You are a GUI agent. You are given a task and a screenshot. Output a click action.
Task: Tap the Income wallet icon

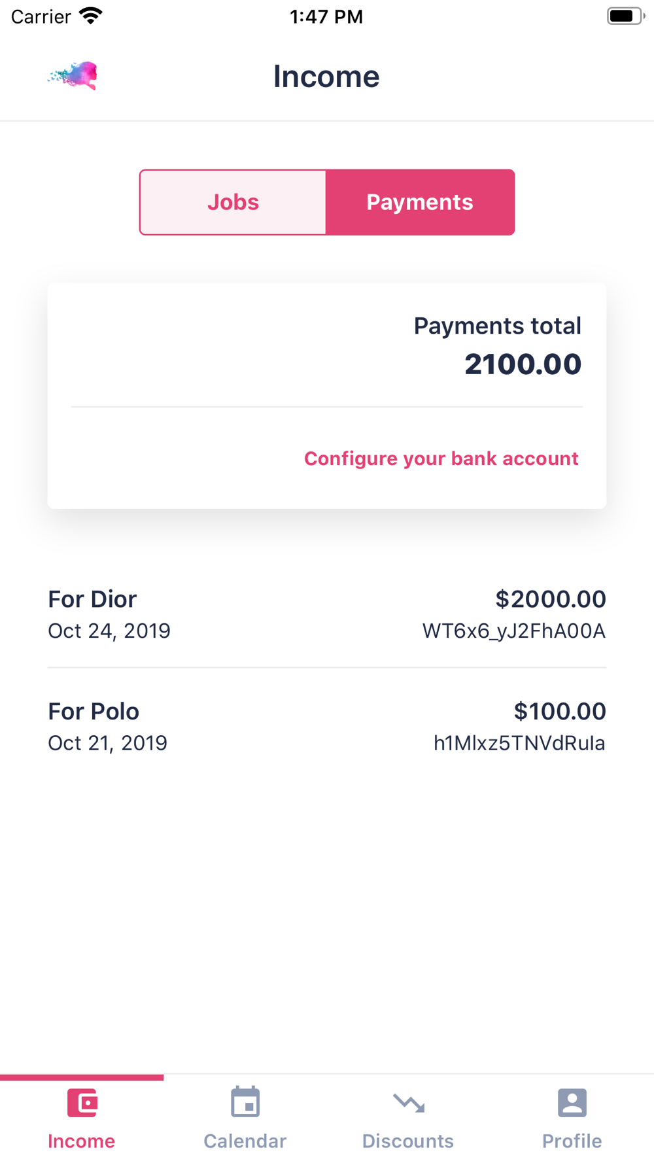tap(82, 1103)
